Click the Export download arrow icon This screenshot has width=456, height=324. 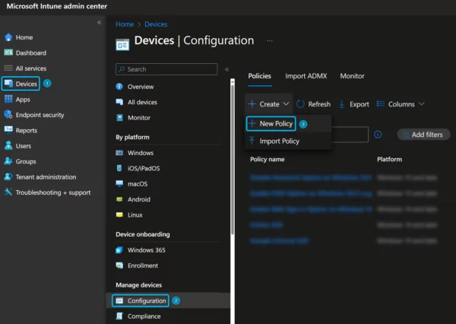(x=342, y=104)
